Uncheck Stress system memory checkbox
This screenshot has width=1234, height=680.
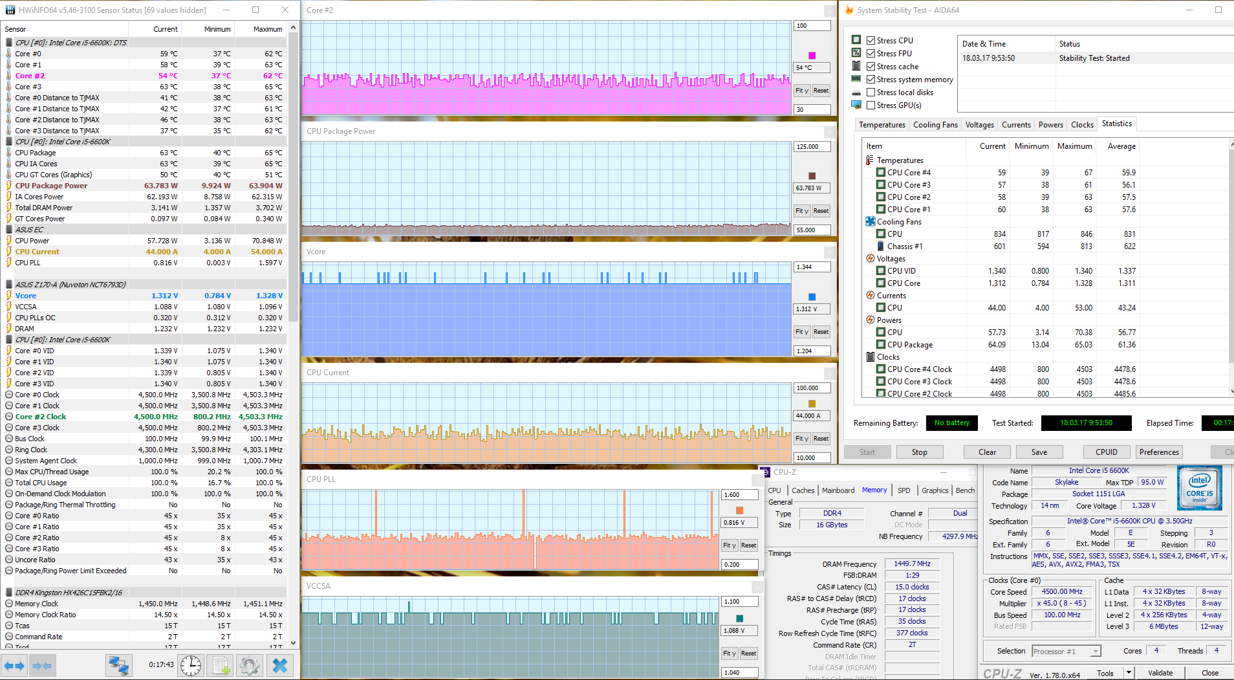(x=871, y=79)
